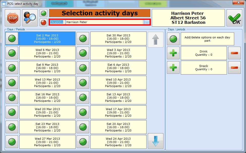
Task: Remove a Snack with red minus
Action: [x=234, y=68]
